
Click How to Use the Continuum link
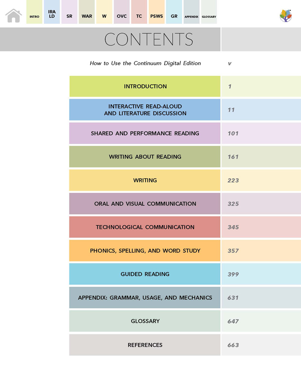[x=145, y=63]
